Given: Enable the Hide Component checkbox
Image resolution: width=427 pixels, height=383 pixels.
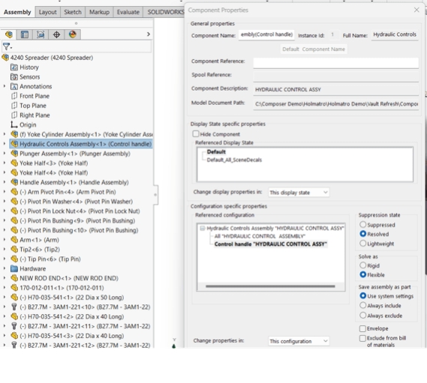Looking at the screenshot, I should pyautogui.click(x=196, y=134).
